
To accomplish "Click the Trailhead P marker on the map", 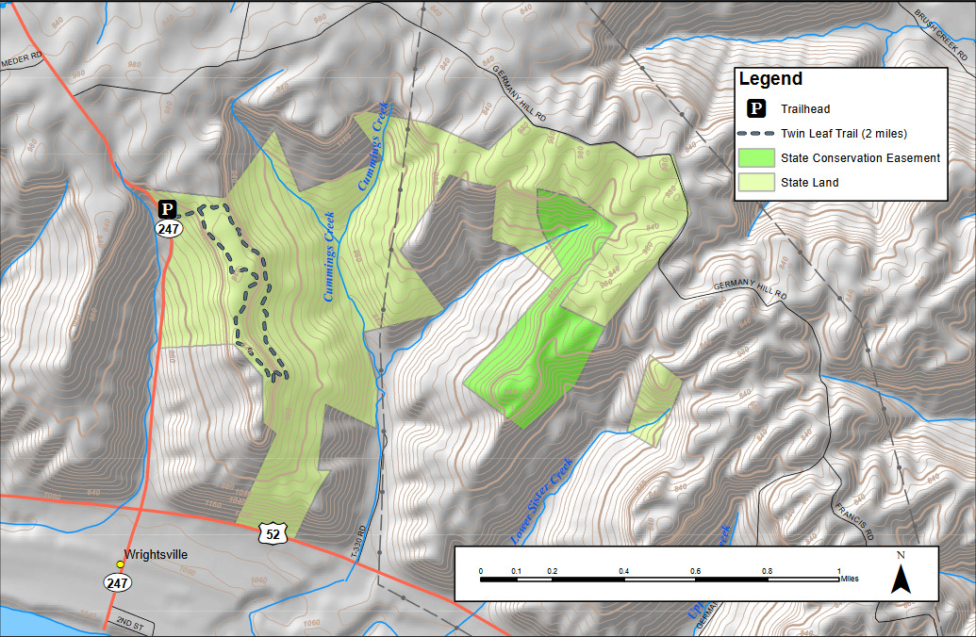I will (x=167, y=209).
